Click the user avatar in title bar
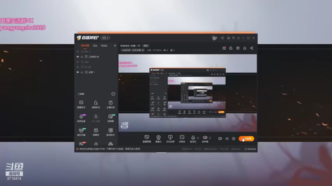The width and height of the screenshot is (332, 186). pyautogui.click(x=214, y=38)
